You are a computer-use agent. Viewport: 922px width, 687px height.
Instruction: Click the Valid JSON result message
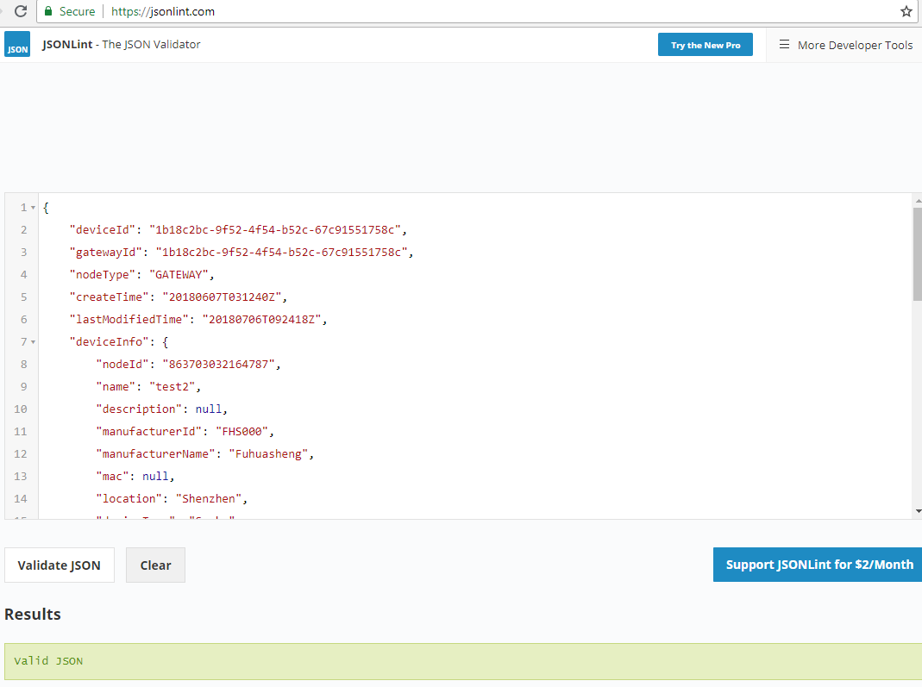click(49, 660)
